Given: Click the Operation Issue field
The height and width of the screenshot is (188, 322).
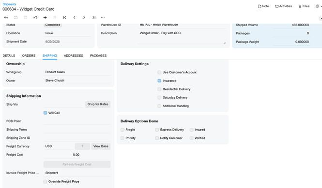Looking at the screenshot, I should [x=67, y=33].
